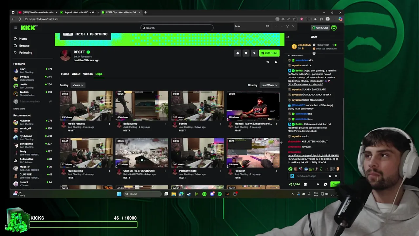
Task: Open a new browser tab
Action: 146,12
